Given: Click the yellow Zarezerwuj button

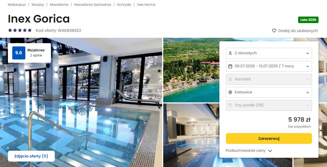Looking at the screenshot, I should (x=269, y=138).
